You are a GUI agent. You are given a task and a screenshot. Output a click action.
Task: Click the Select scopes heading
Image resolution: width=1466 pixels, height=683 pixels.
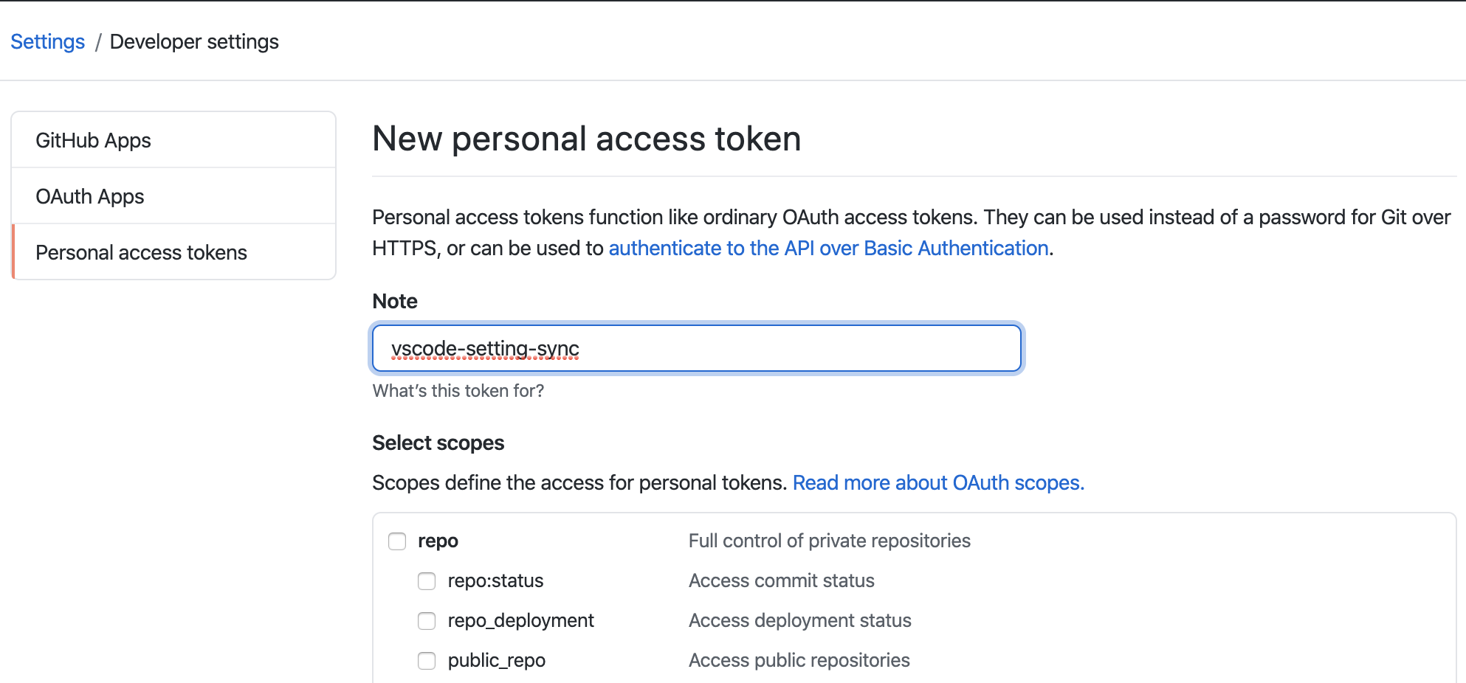(438, 443)
